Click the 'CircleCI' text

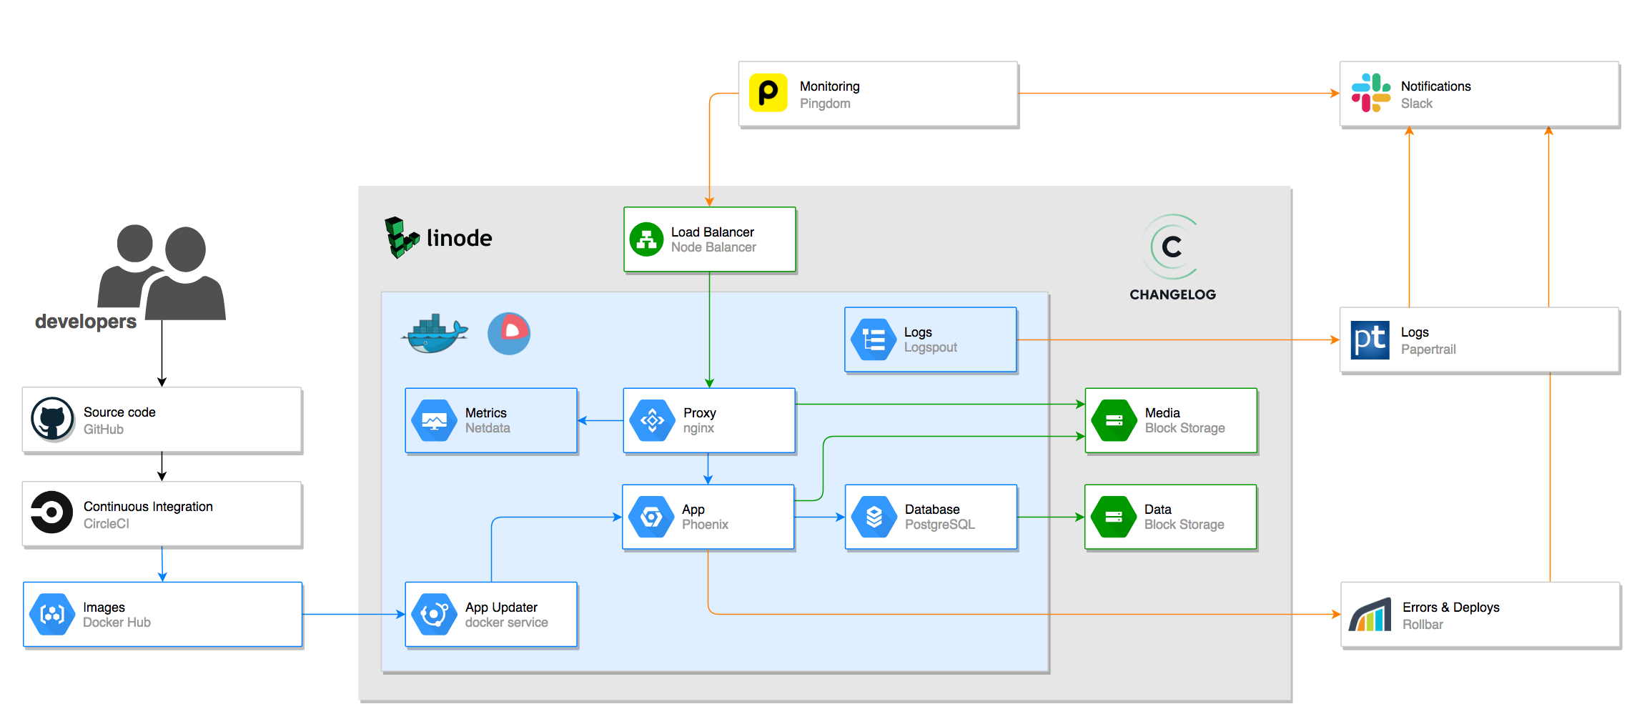pos(106,524)
